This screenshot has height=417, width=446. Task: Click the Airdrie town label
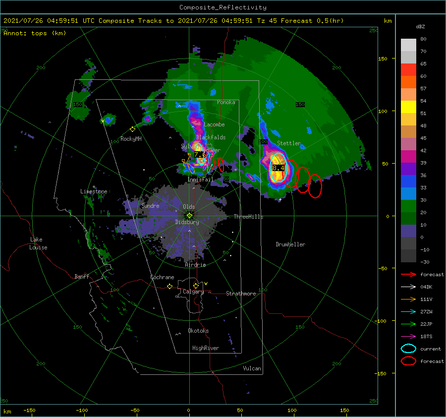195,265
